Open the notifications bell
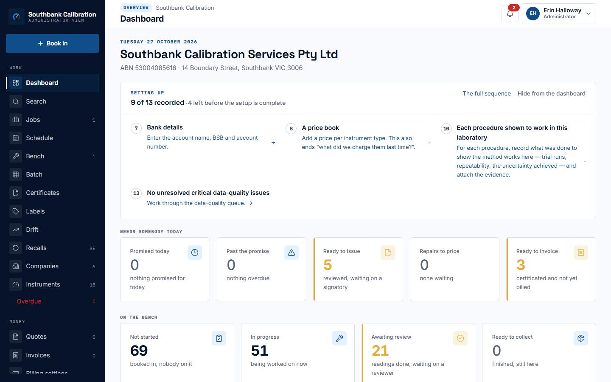 point(510,13)
